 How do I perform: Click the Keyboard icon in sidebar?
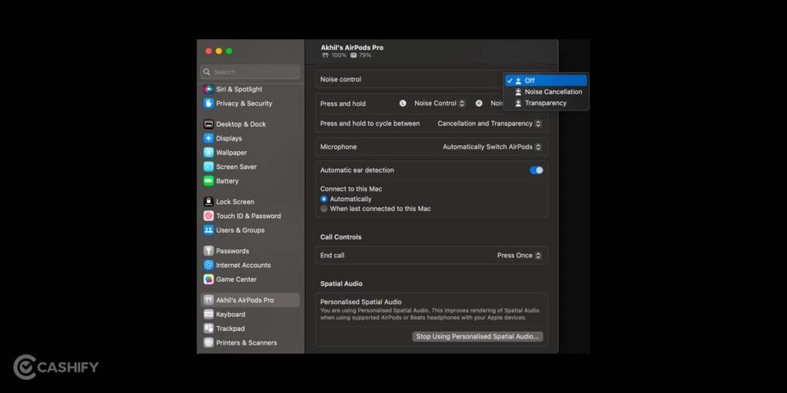(208, 314)
